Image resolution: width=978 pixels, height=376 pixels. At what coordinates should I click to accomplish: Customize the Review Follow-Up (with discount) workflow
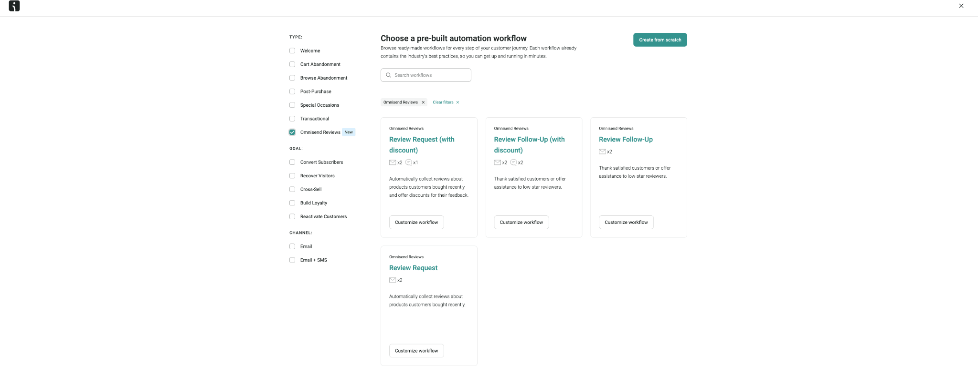[x=521, y=223]
